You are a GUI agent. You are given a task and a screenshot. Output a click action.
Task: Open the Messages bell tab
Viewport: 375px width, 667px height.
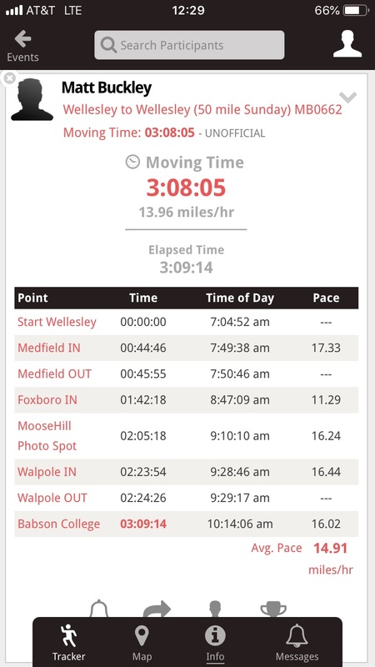tap(297, 642)
